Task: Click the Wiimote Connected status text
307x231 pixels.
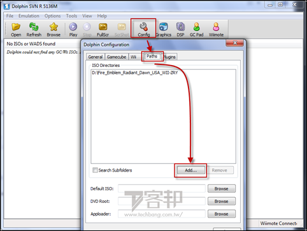Action: point(279,223)
